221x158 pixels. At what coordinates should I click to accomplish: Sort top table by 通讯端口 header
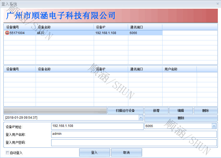145,27
